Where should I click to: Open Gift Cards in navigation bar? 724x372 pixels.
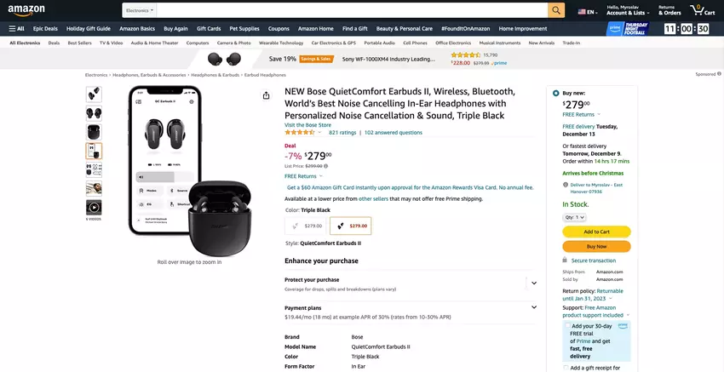pyautogui.click(x=208, y=28)
